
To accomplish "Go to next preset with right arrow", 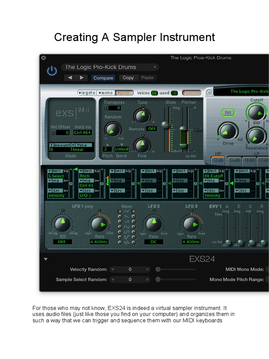I will (82, 78).
